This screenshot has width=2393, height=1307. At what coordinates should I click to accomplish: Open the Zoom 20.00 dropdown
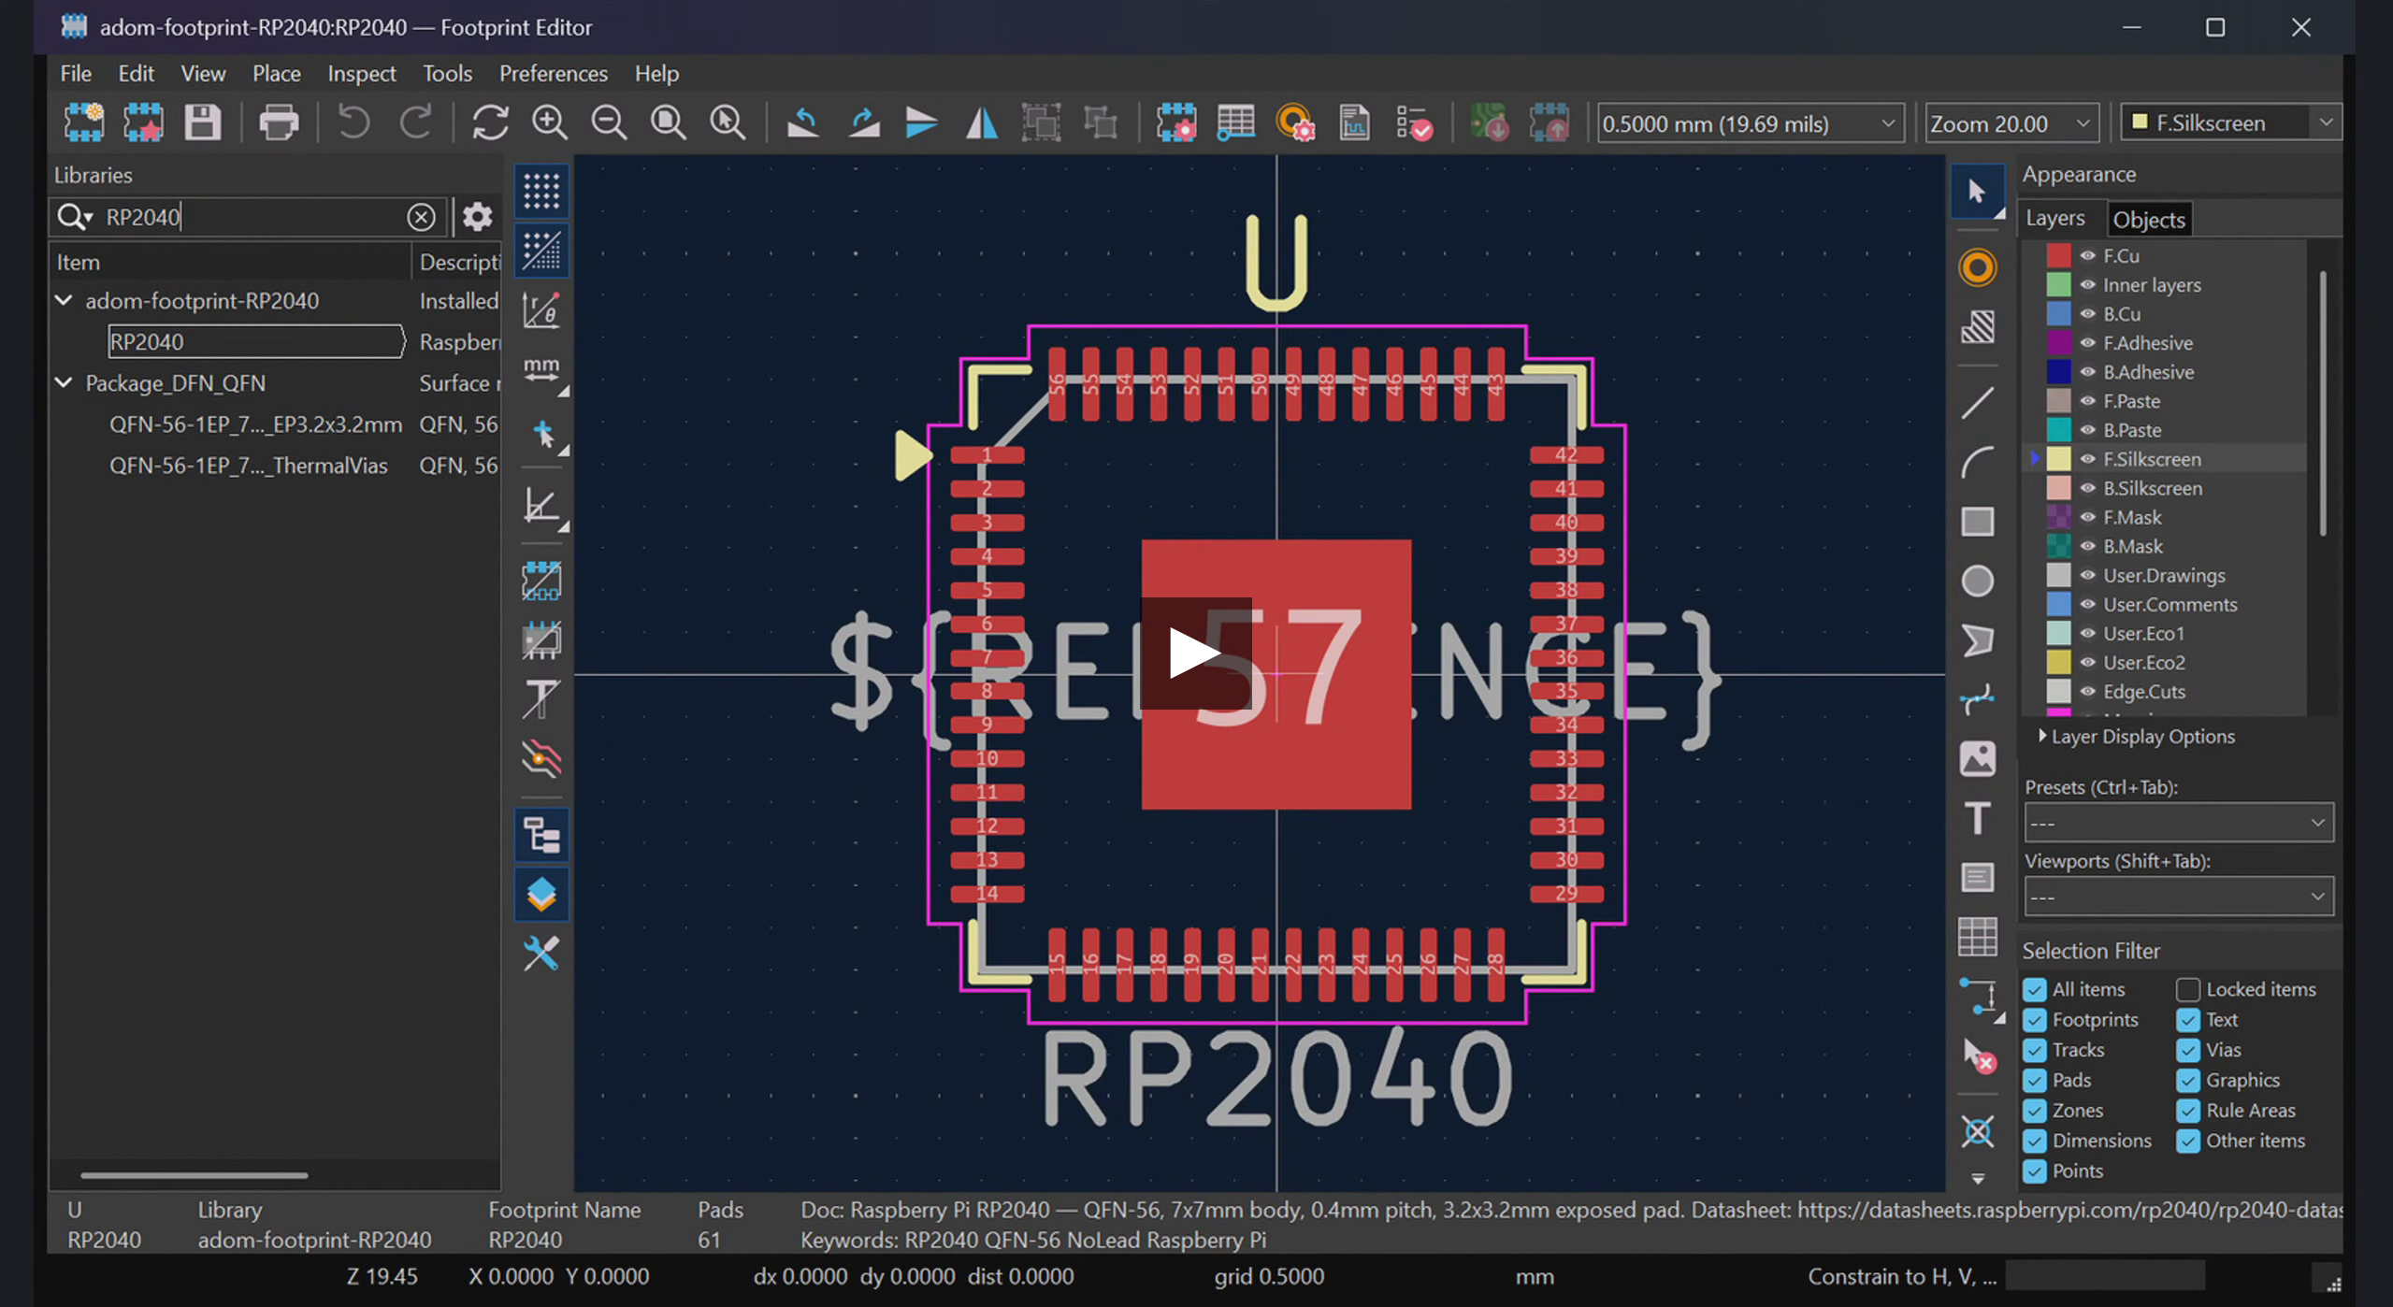click(2011, 123)
